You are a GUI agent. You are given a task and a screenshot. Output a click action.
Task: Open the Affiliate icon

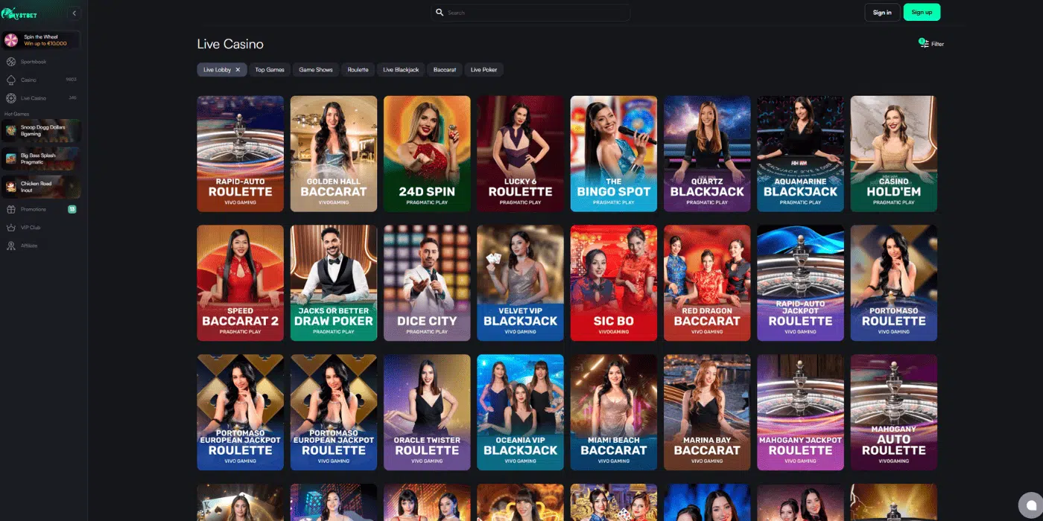pyautogui.click(x=11, y=246)
